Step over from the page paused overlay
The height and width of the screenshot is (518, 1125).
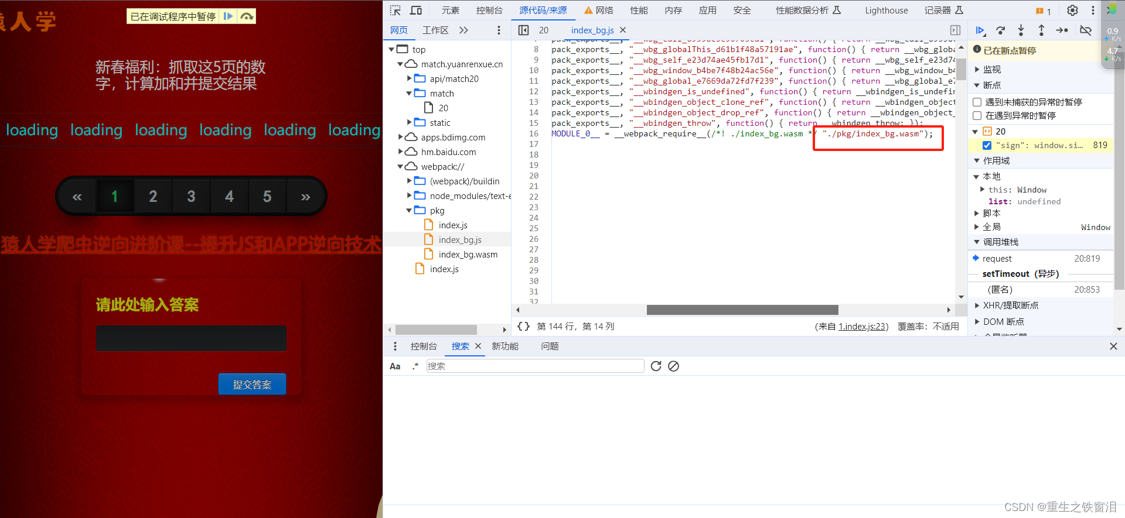pos(247,16)
